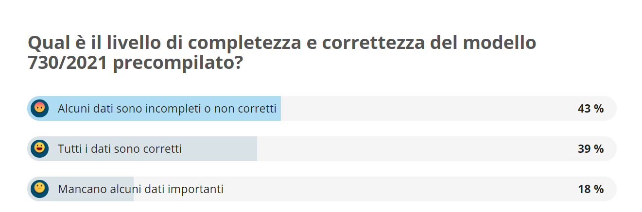
Task: Pick the 'Mancano alcuni dati importanti' option
Action: point(140,189)
